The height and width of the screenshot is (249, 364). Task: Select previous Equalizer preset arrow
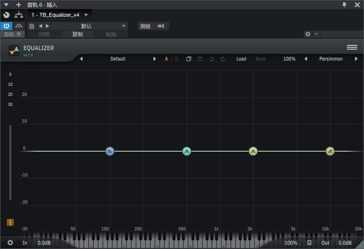[81, 59]
